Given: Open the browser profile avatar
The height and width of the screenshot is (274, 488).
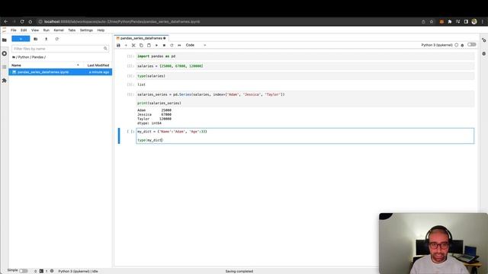Looking at the screenshot, I should pos(474,21).
